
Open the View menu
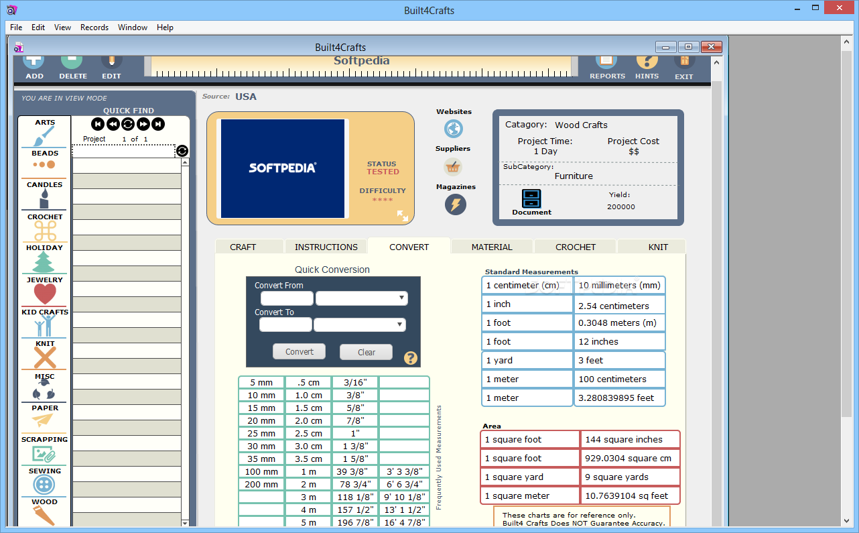pyautogui.click(x=63, y=27)
